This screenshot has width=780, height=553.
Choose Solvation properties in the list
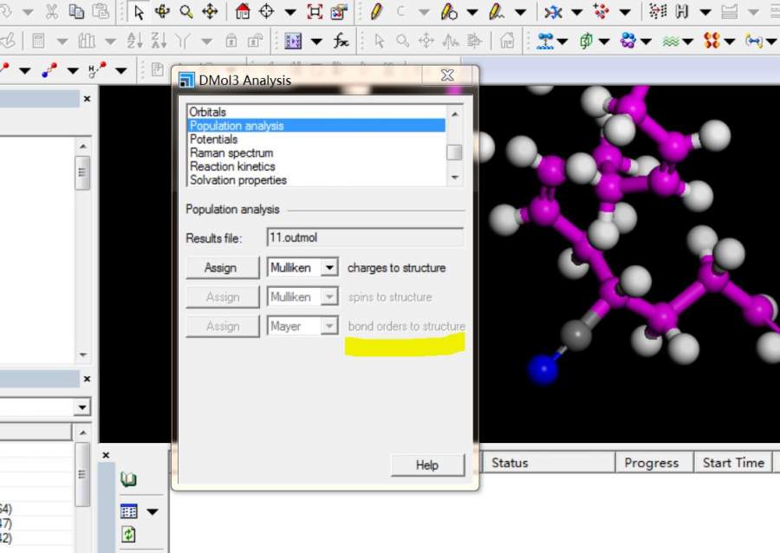click(238, 180)
